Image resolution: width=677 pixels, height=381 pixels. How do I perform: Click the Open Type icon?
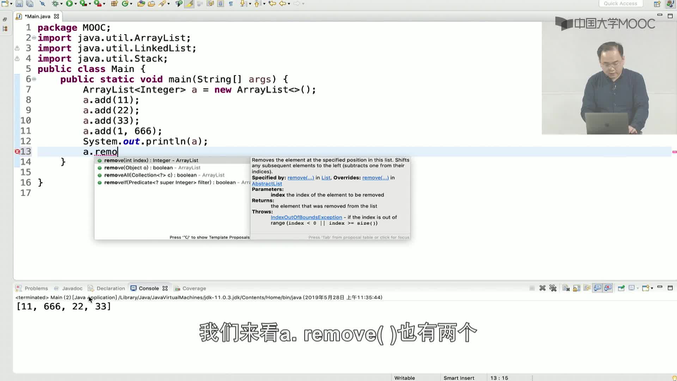(x=141, y=4)
